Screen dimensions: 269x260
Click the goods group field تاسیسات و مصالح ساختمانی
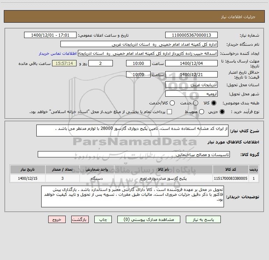coord(134,154)
